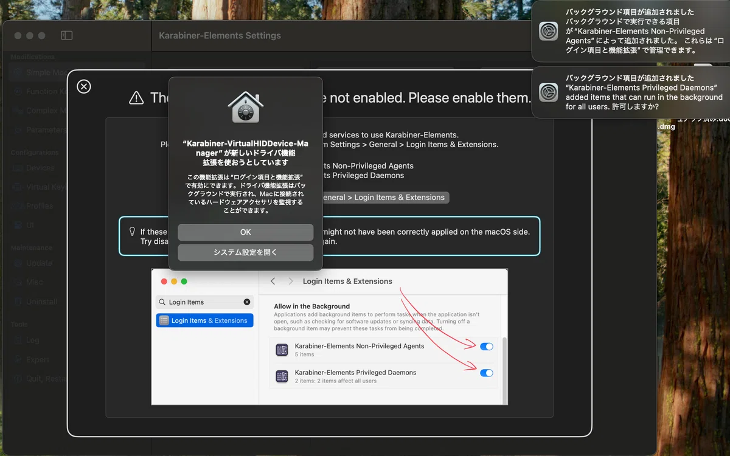Click System Settings icon on Privileged Daemons notification
This screenshot has height=456, width=730.
click(x=549, y=92)
